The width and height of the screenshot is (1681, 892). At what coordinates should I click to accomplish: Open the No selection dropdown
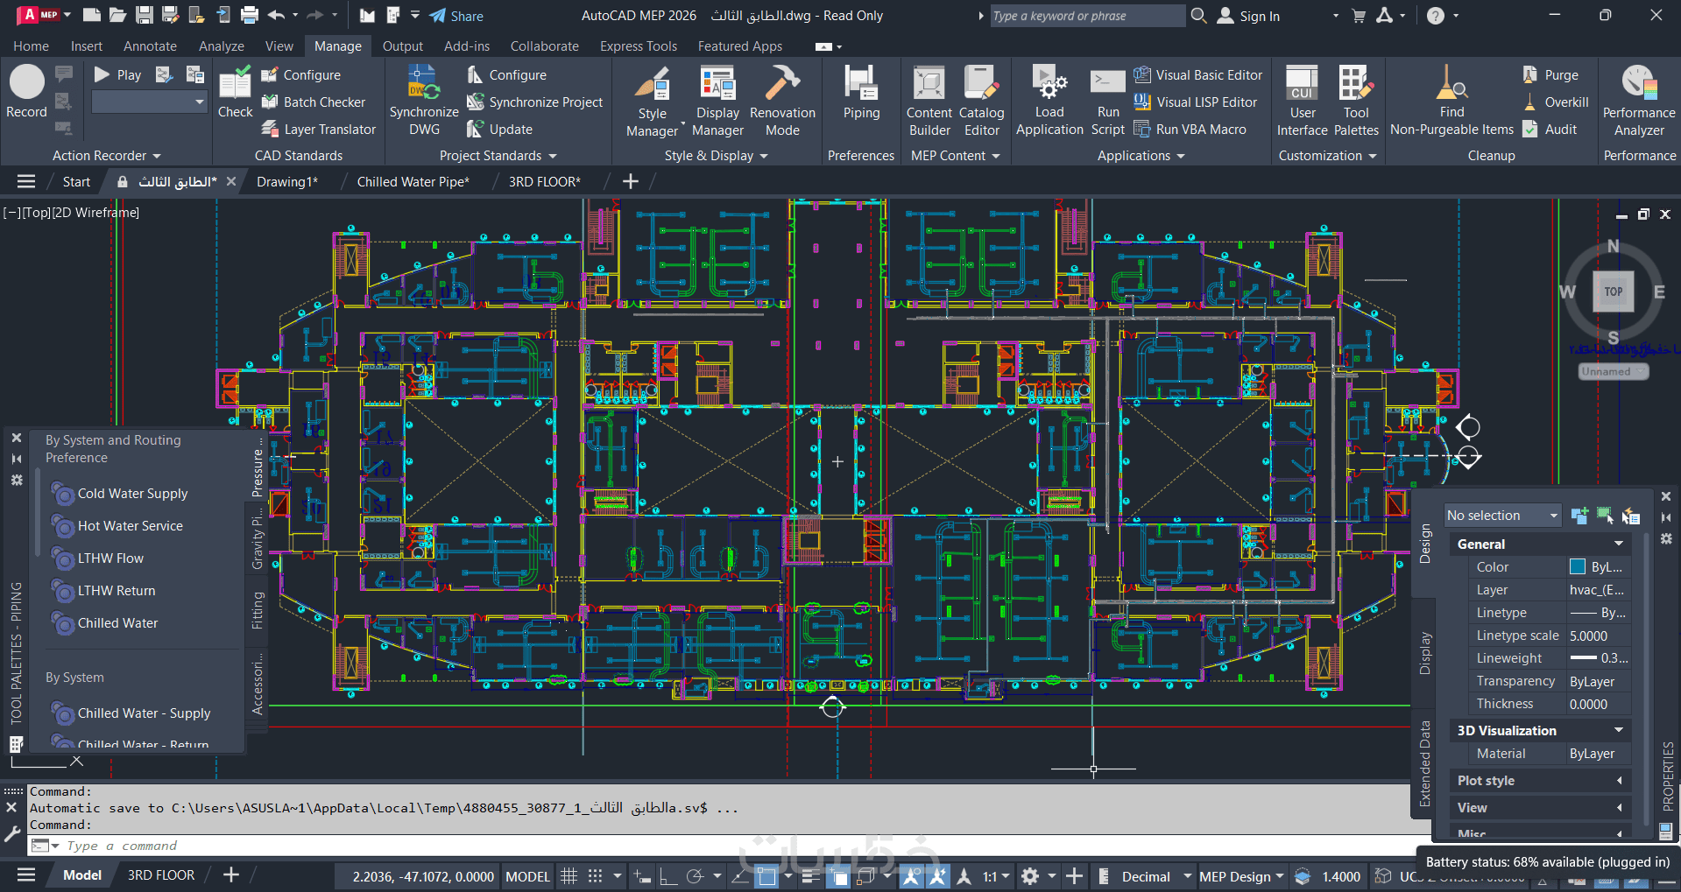(1502, 516)
